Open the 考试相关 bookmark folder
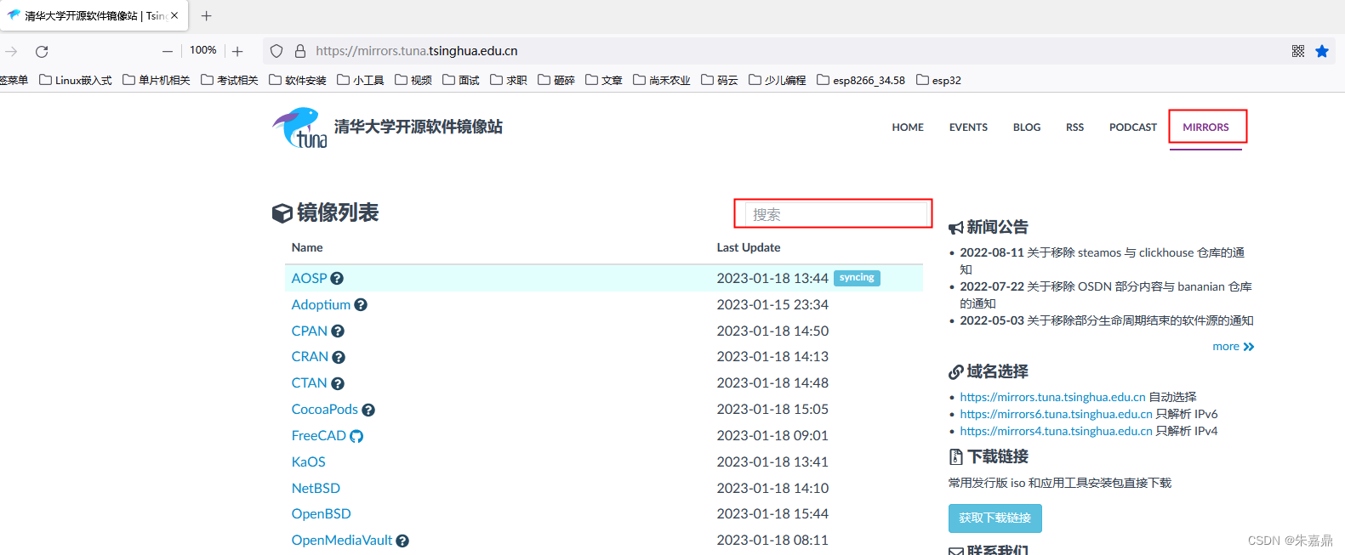 [230, 80]
